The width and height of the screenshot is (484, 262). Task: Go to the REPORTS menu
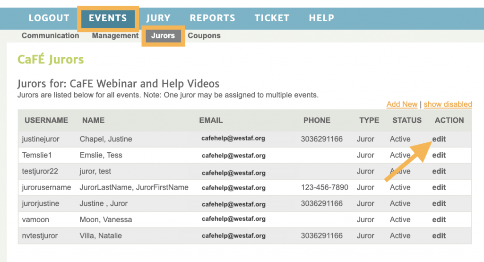pos(212,18)
